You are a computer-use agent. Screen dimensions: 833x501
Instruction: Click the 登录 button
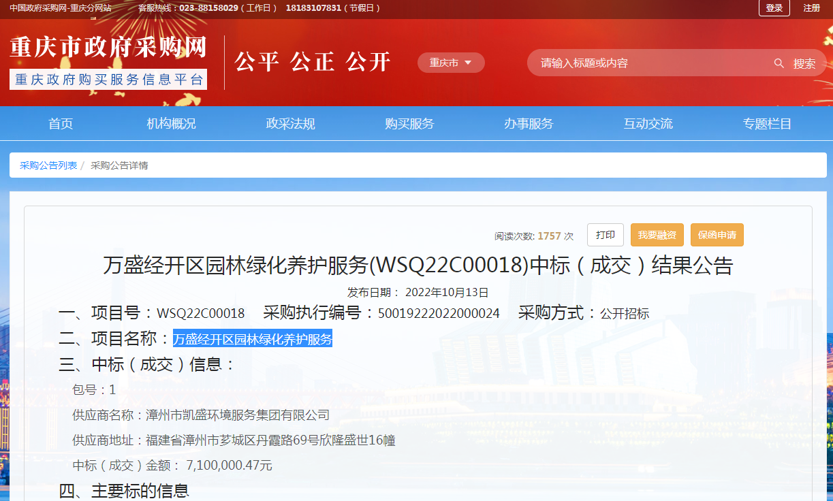coord(774,8)
